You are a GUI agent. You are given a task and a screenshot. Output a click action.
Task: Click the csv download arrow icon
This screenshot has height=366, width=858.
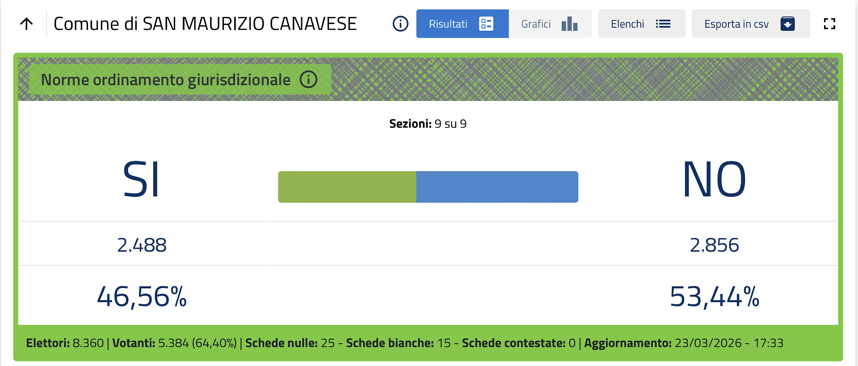tap(787, 24)
